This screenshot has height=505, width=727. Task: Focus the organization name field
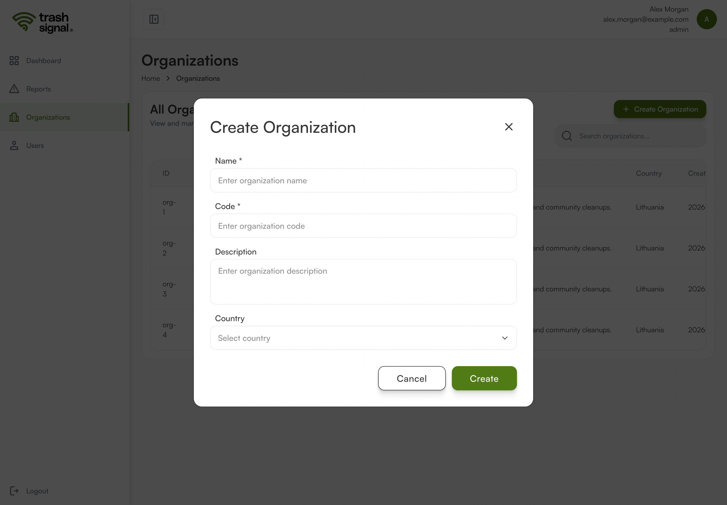coord(363,180)
